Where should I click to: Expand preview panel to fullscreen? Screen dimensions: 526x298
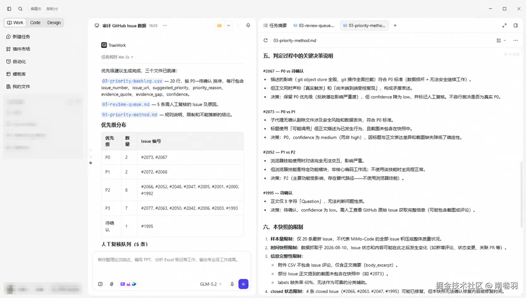coord(504,26)
